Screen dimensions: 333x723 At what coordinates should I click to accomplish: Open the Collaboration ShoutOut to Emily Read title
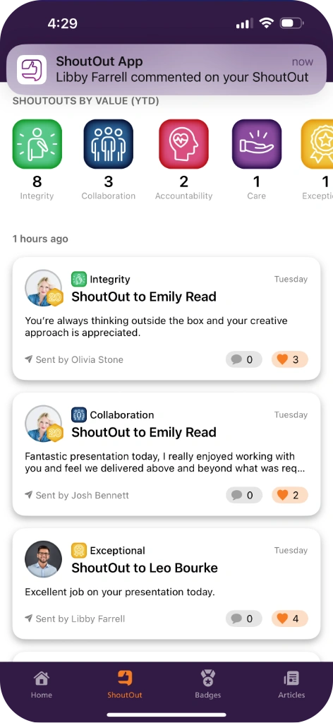tap(144, 432)
